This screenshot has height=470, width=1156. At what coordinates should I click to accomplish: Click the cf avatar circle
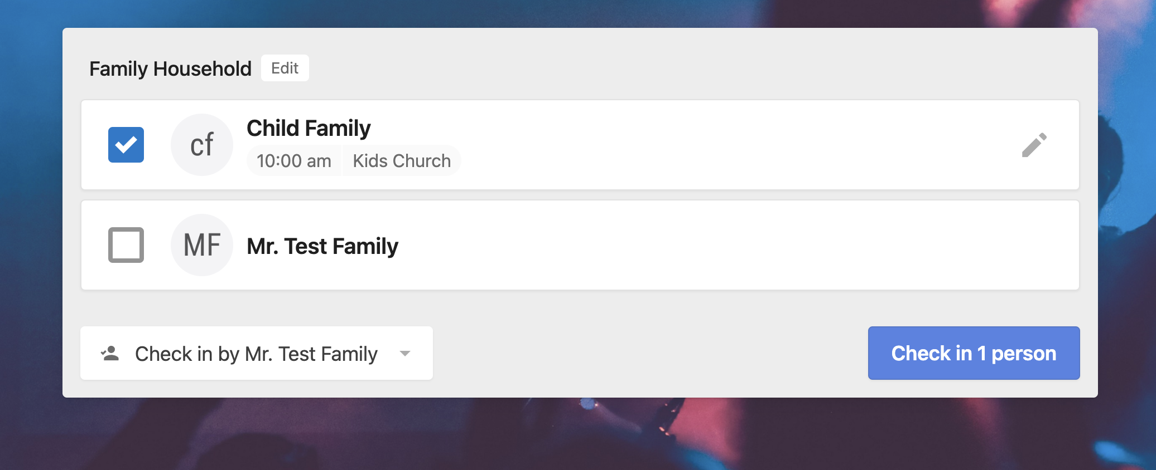(x=202, y=145)
